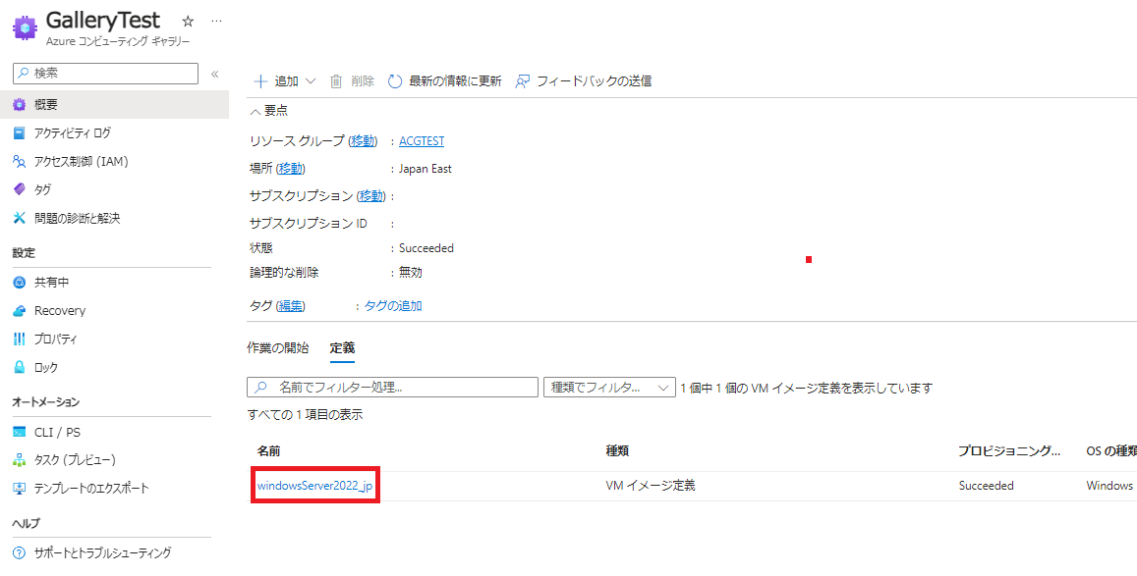
Task: Click the VM イメージ定義 cell
Action: 651,486
